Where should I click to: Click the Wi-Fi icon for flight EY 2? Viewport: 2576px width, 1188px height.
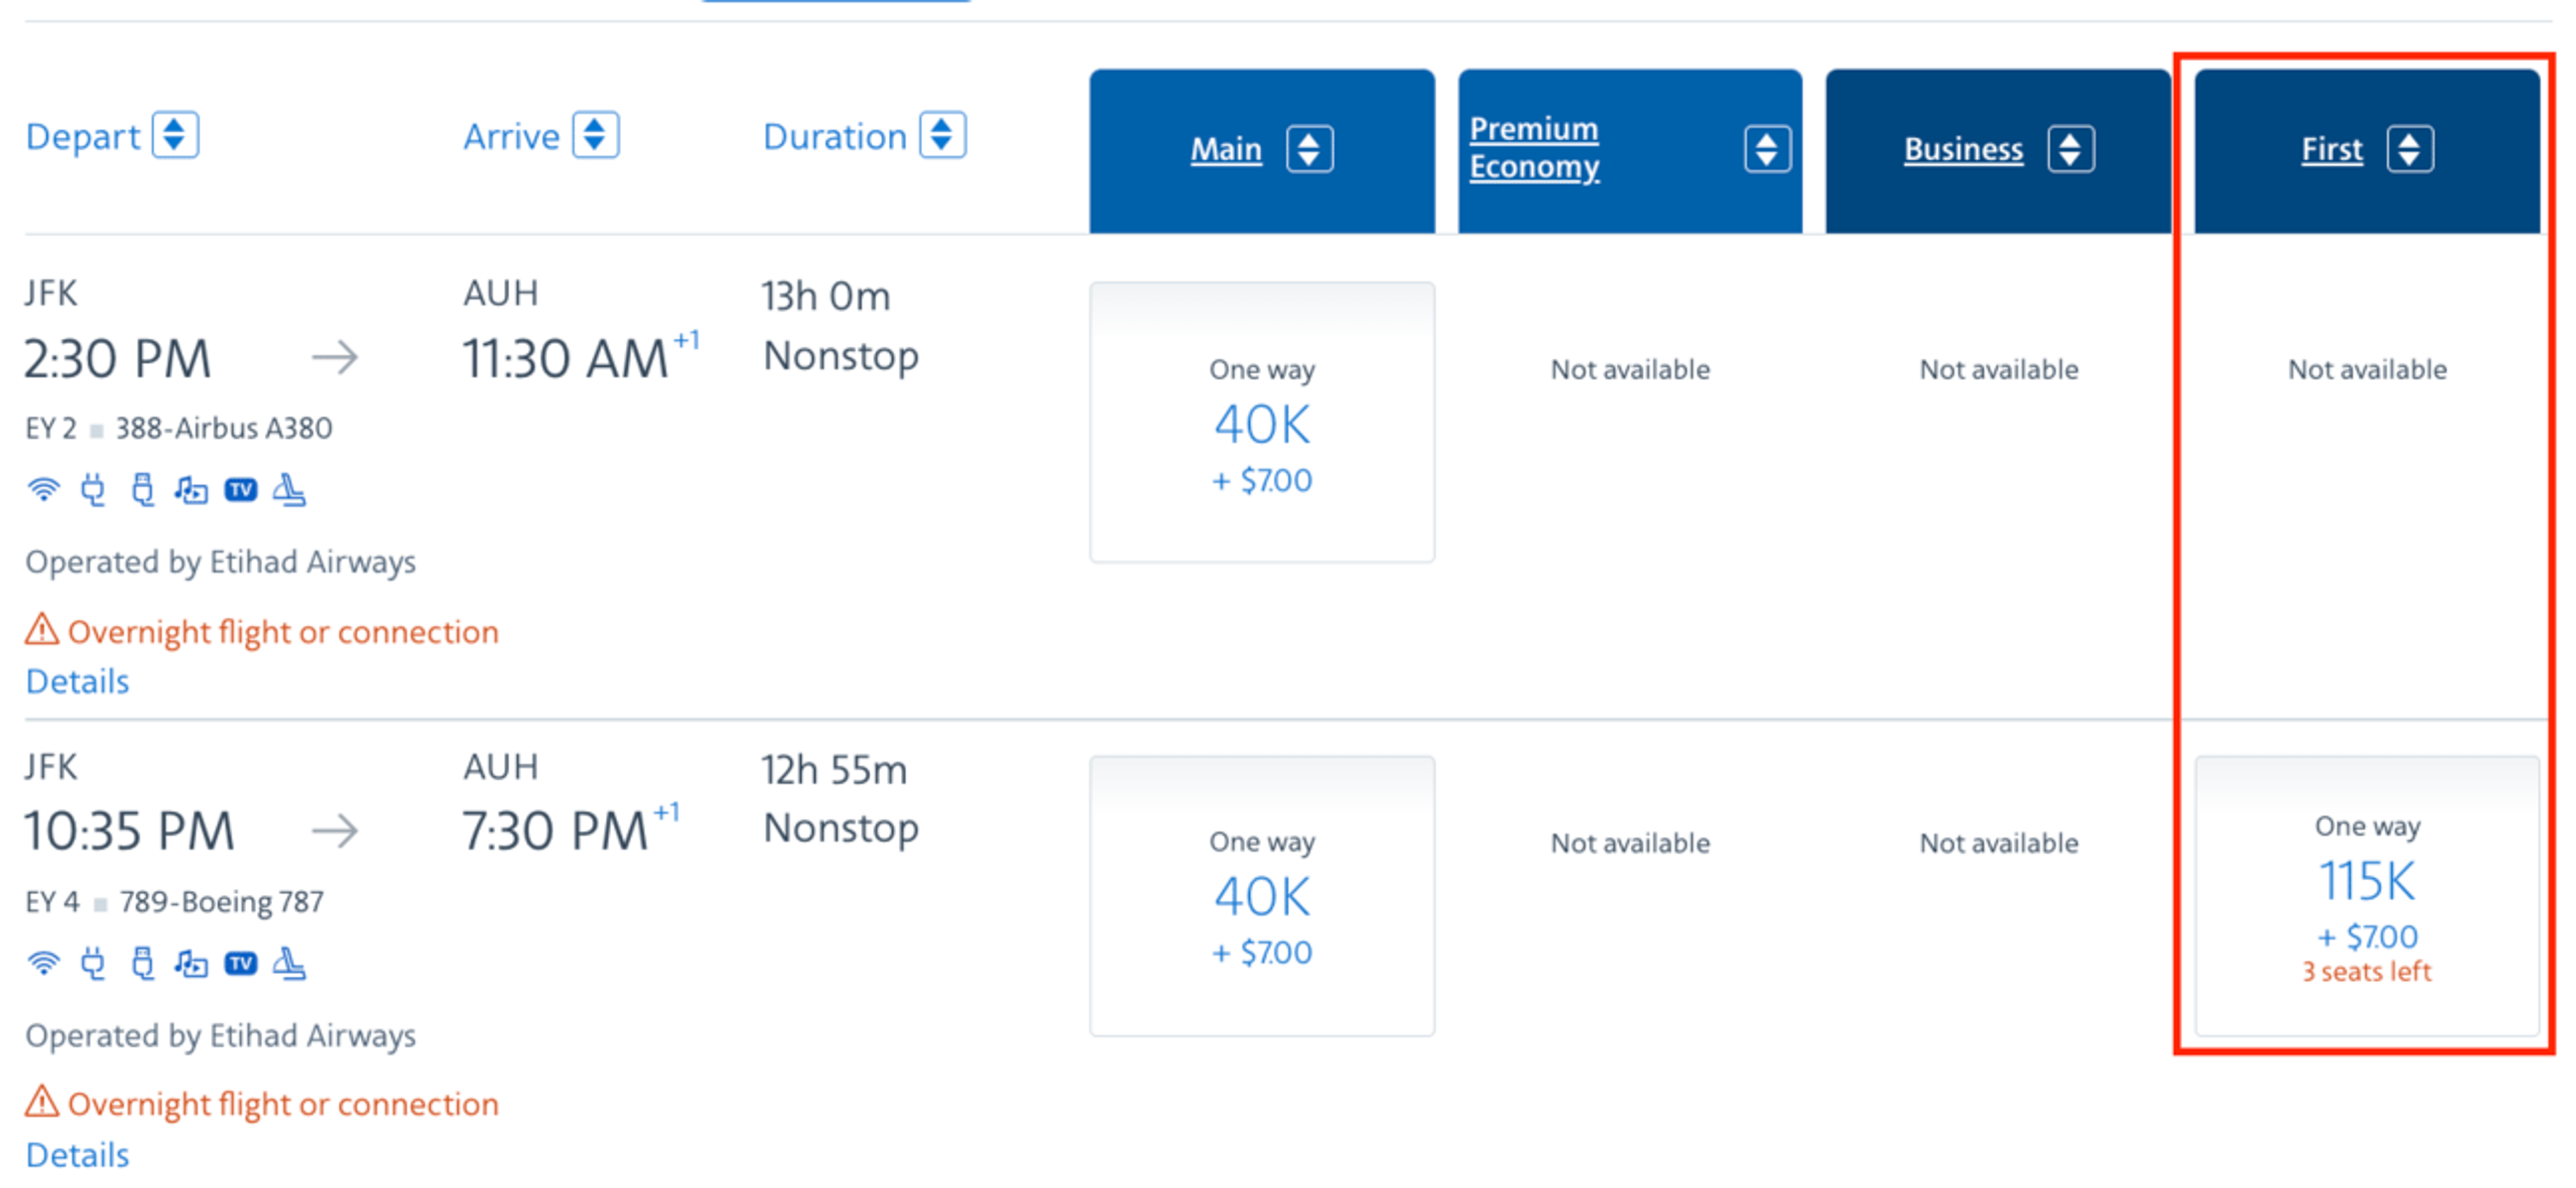click(43, 490)
